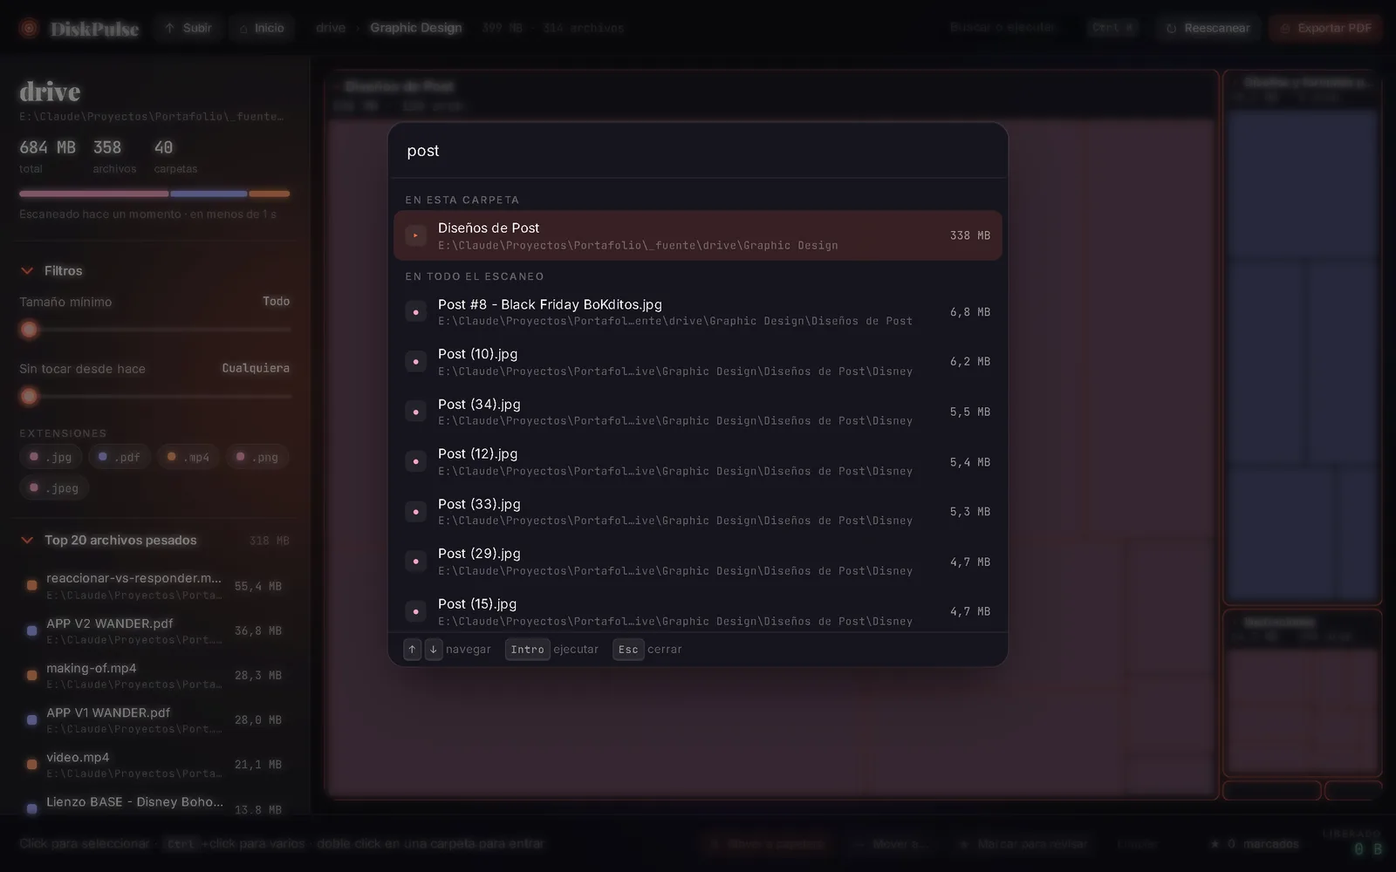The width and height of the screenshot is (1396, 872).
Task: Select 'Lienzo BASE - Disney Boho' file
Action: pos(155,807)
